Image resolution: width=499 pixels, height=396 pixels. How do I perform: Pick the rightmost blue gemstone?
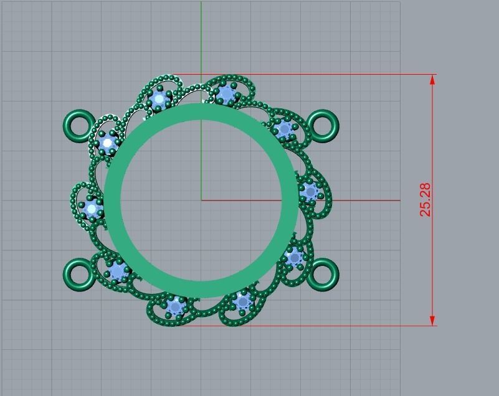[310, 192]
